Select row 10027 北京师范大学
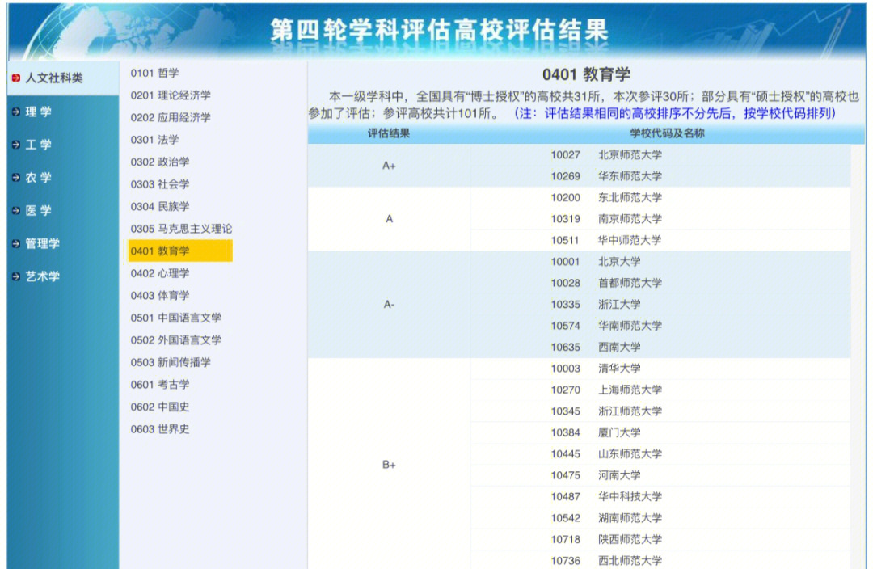The width and height of the screenshot is (873, 569). point(661,155)
